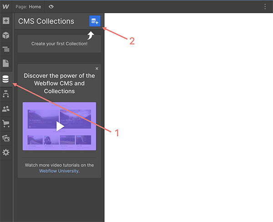273x222 pixels.
Task: Open the Symbols cube panel
Action: (x=6, y=35)
